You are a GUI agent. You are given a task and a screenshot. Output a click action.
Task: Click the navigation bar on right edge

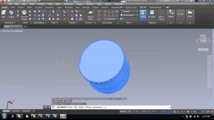(210, 71)
